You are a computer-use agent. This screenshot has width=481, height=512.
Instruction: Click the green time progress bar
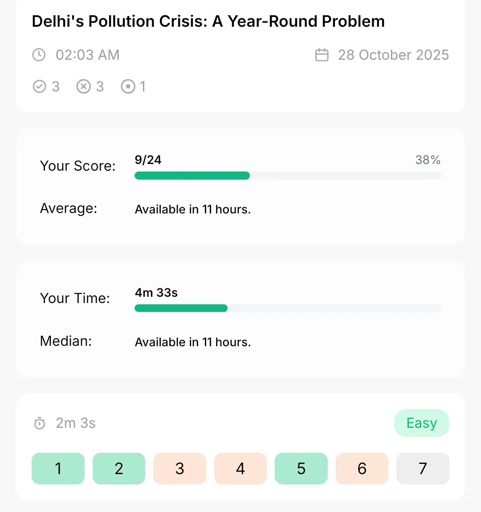pos(181,308)
